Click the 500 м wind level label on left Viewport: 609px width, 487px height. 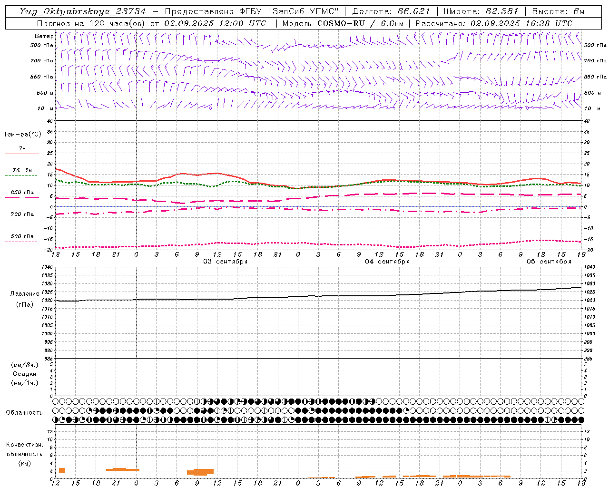(45, 93)
